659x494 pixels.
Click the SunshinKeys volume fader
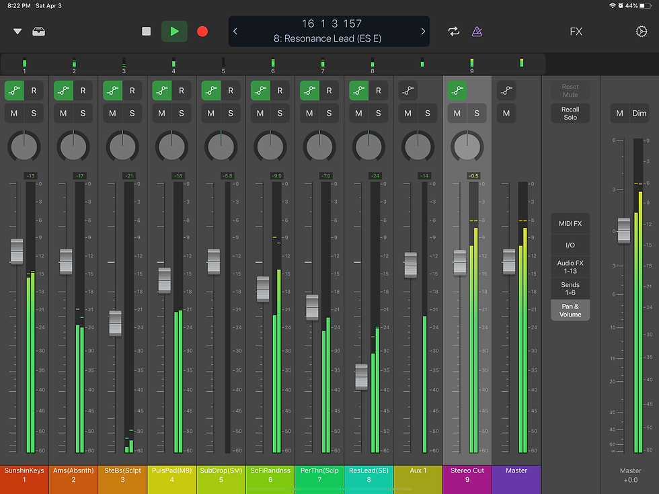17,251
